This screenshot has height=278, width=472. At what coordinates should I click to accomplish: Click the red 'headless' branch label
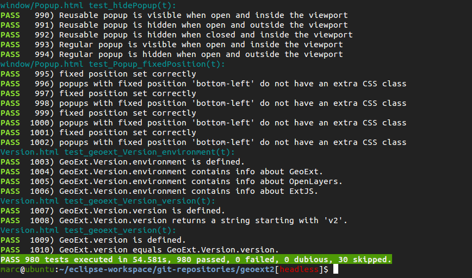[299, 269]
